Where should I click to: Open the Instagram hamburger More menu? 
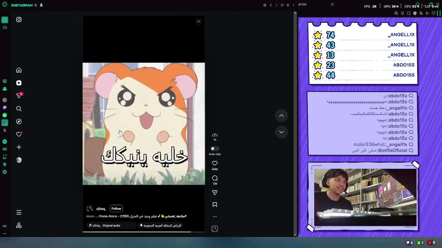tap(19, 213)
